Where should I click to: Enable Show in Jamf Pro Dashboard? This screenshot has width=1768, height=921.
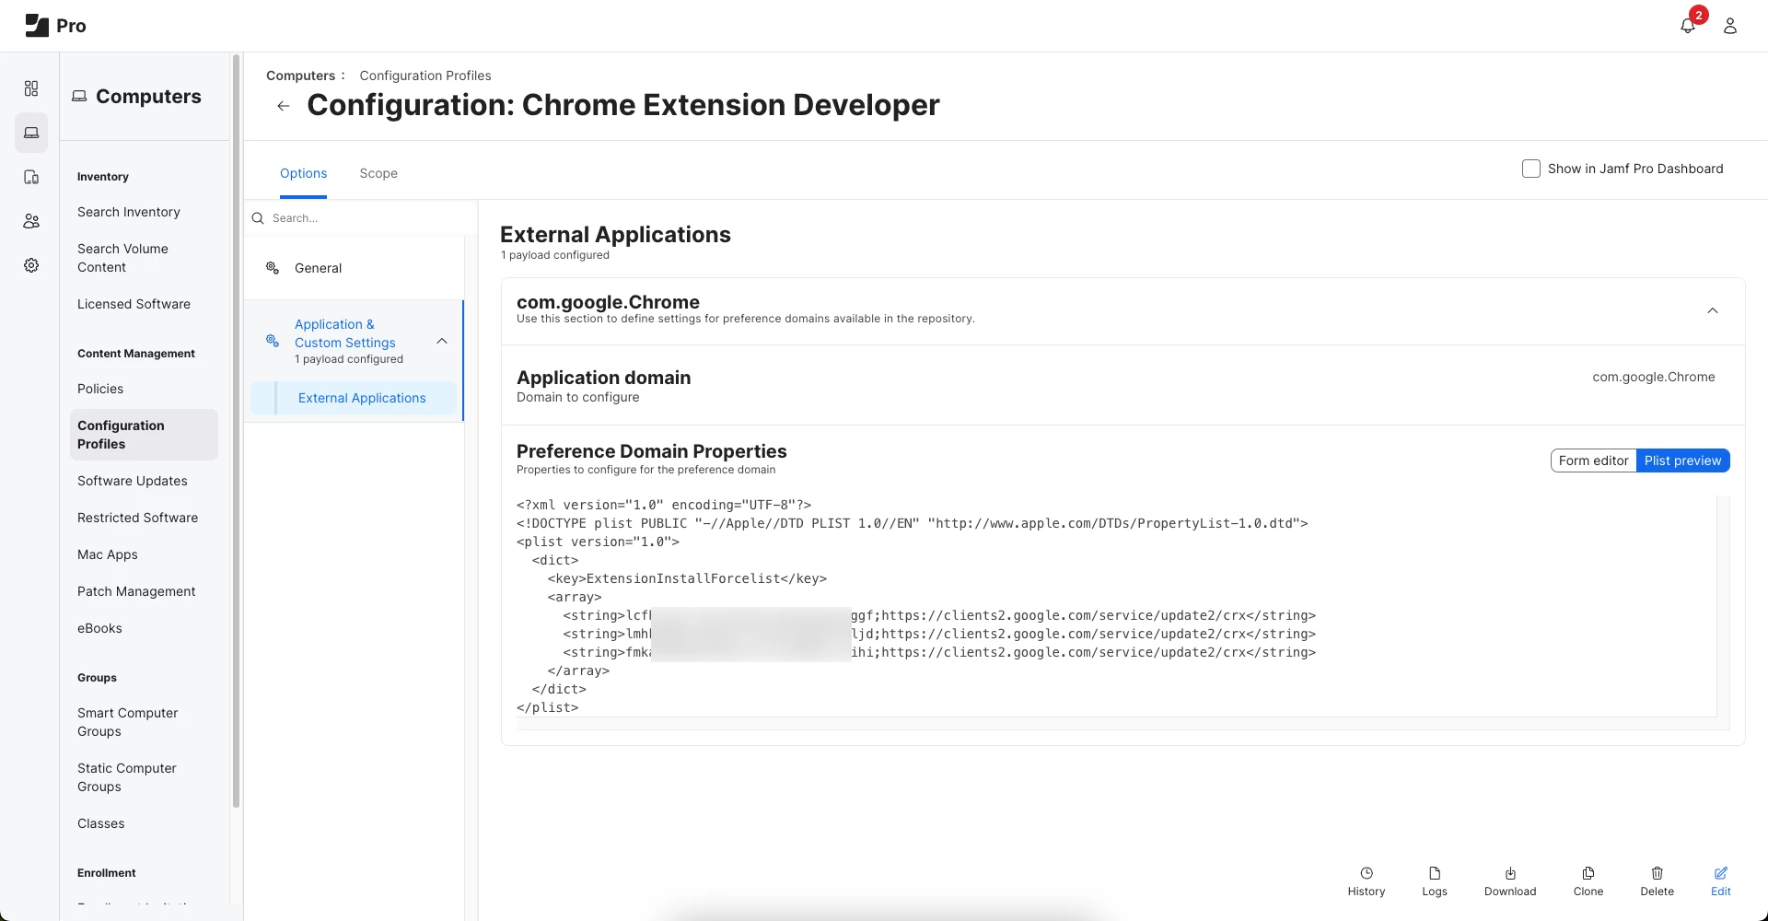1531,169
